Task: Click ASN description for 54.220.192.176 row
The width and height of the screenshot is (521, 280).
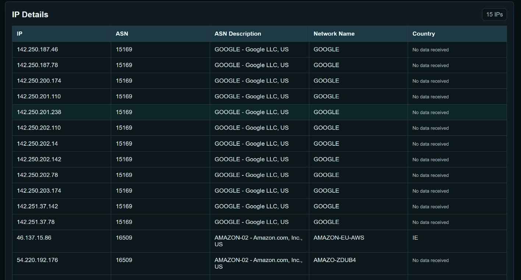Action: coord(258,263)
